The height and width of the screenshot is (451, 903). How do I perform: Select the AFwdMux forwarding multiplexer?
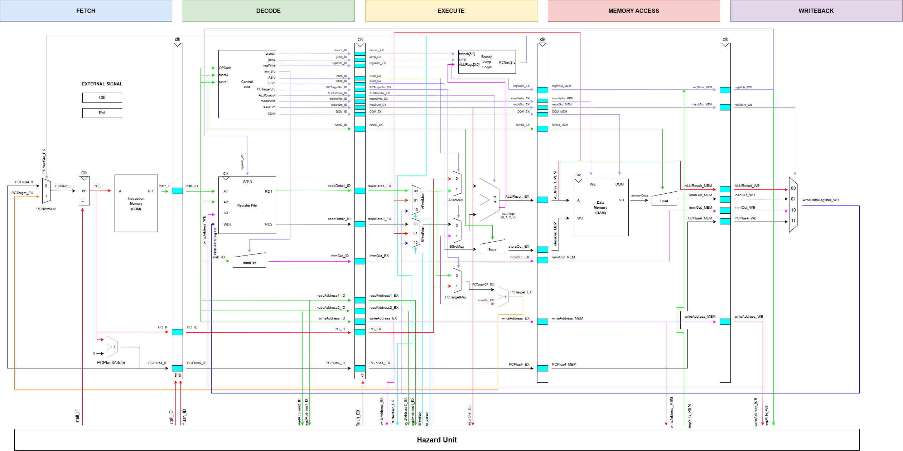pyautogui.click(x=416, y=200)
